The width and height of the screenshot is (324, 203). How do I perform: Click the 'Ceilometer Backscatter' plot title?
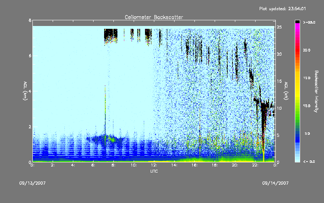click(154, 17)
